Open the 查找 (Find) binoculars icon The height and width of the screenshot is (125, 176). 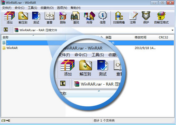click(76, 18)
